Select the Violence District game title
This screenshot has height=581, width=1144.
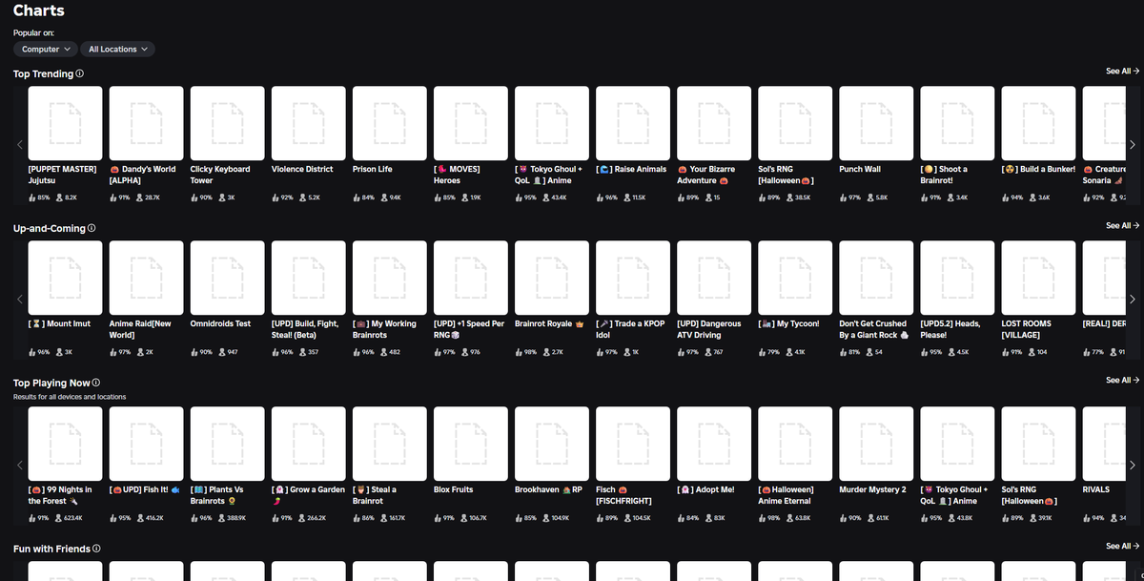coord(302,169)
